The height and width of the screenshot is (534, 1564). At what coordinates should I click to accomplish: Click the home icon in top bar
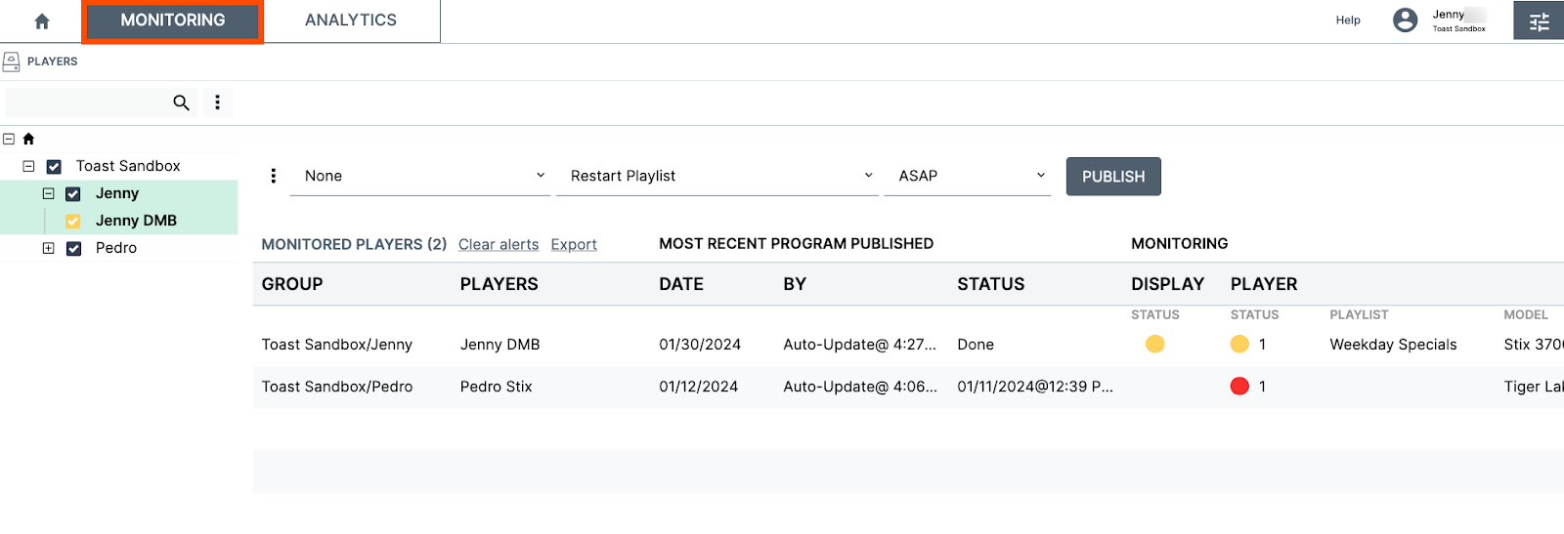[x=42, y=21]
